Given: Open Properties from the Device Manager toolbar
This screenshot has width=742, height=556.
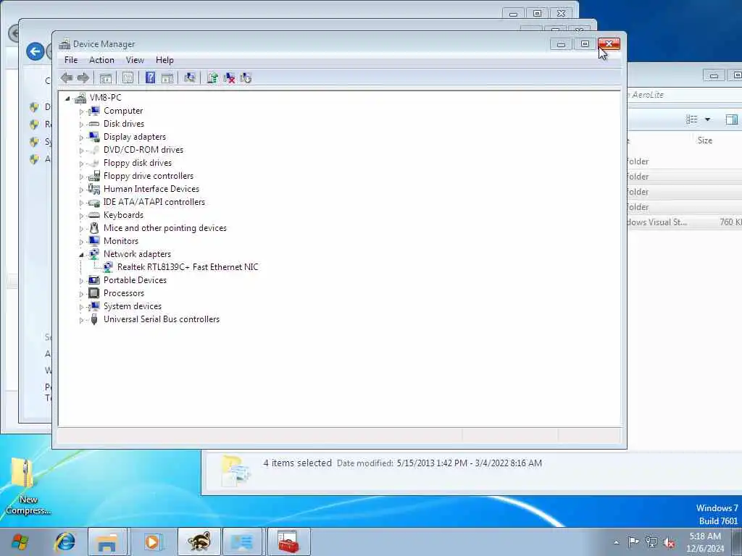Looking at the screenshot, I should pos(128,78).
